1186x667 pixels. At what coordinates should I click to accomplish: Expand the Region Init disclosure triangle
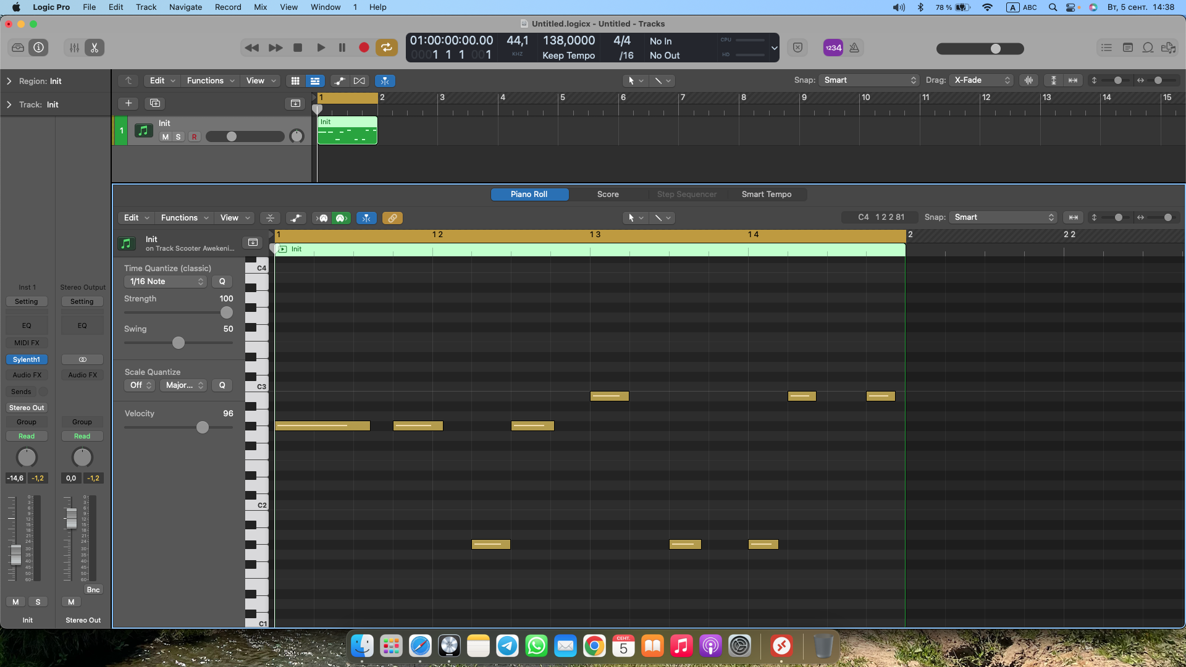(x=9, y=81)
